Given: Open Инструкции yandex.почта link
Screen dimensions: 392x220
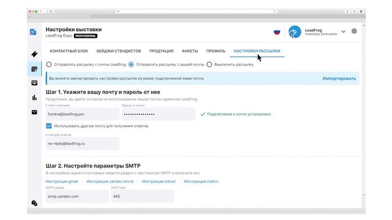Looking at the screenshot, I should [110, 182].
